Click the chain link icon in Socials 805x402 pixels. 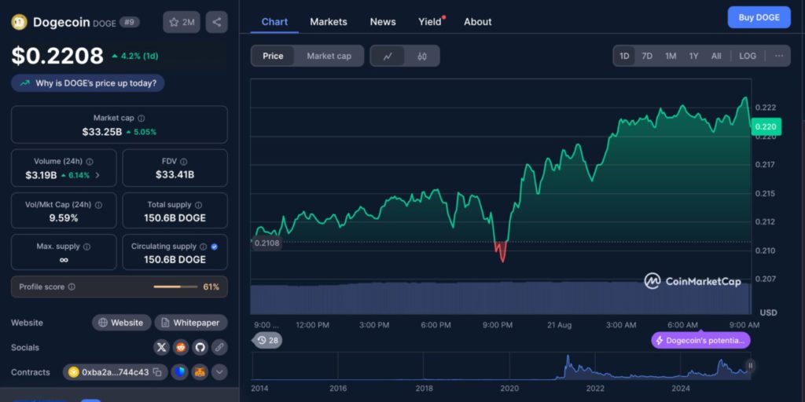click(x=219, y=347)
